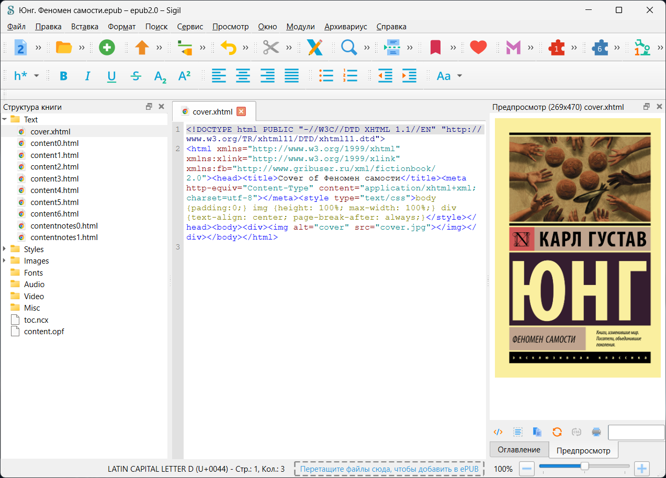Switch to the Оглавление tab
666x478 pixels.
point(519,449)
